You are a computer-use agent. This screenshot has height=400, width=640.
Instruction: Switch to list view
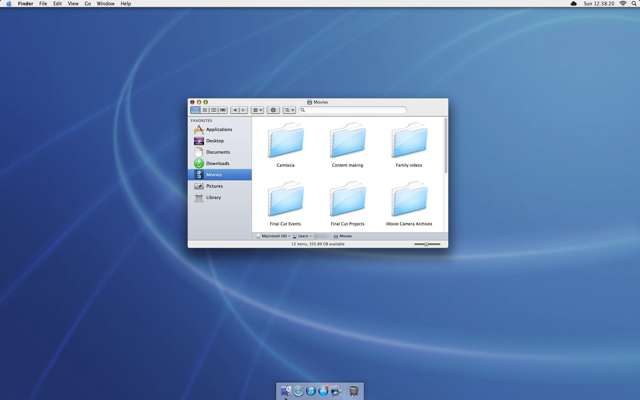[x=205, y=110]
